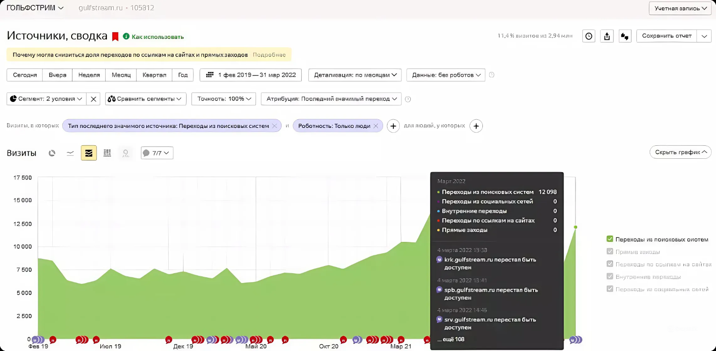Switch to the line chart icon
This screenshot has width=716, height=351.
pos(70,153)
